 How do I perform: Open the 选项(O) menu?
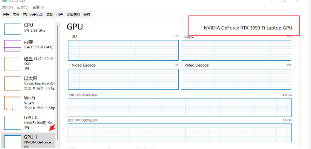pos(22,7)
